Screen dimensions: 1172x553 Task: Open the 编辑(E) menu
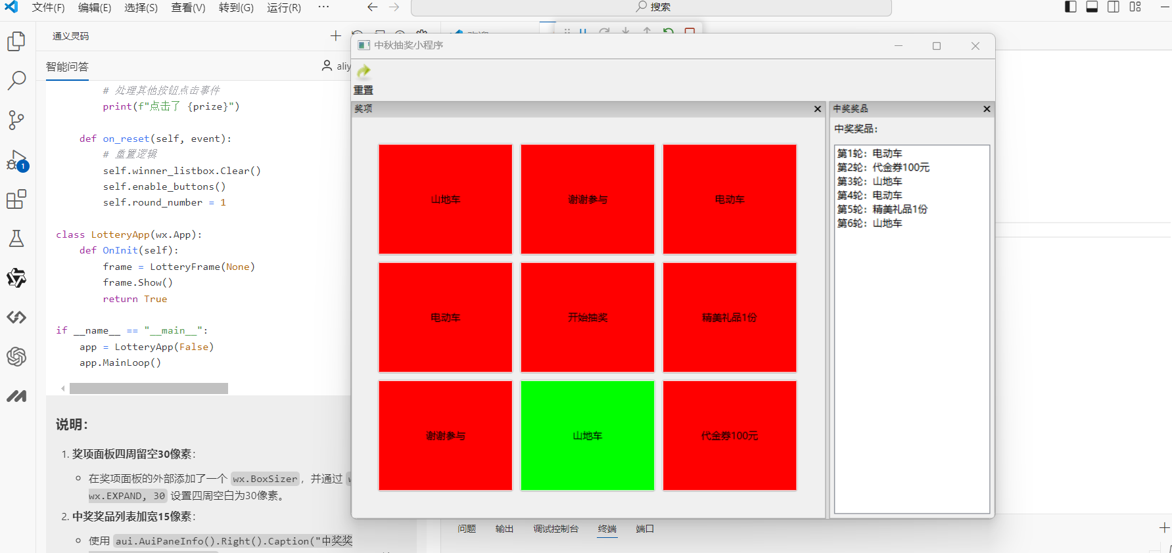[95, 7]
